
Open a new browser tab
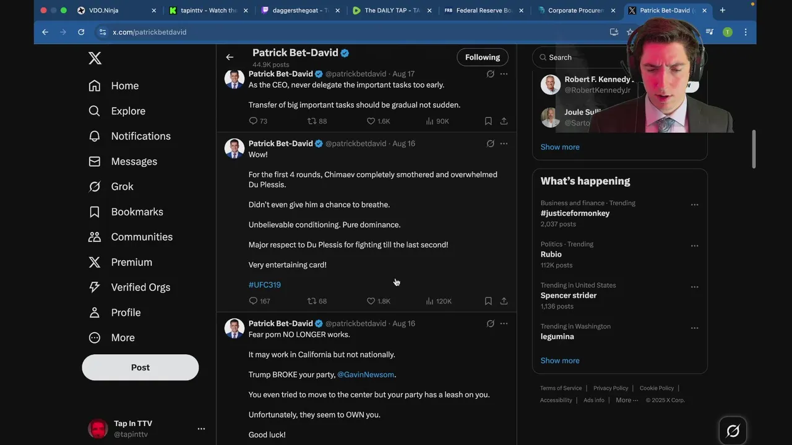pyautogui.click(x=722, y=11)
